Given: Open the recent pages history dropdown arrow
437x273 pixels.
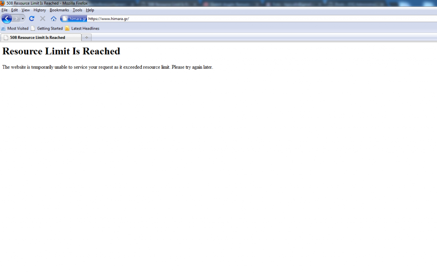Looking at the screenshot, I should tap(23, 18).
